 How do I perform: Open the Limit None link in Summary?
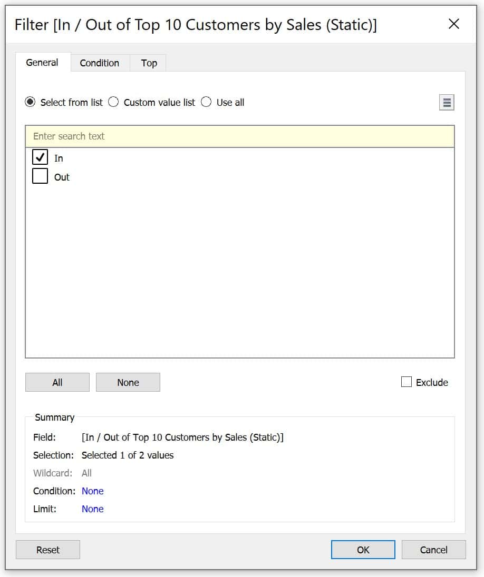pos(92,509)
